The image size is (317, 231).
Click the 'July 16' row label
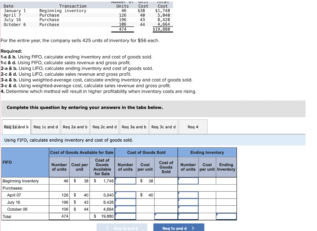[x=14, y=202]
